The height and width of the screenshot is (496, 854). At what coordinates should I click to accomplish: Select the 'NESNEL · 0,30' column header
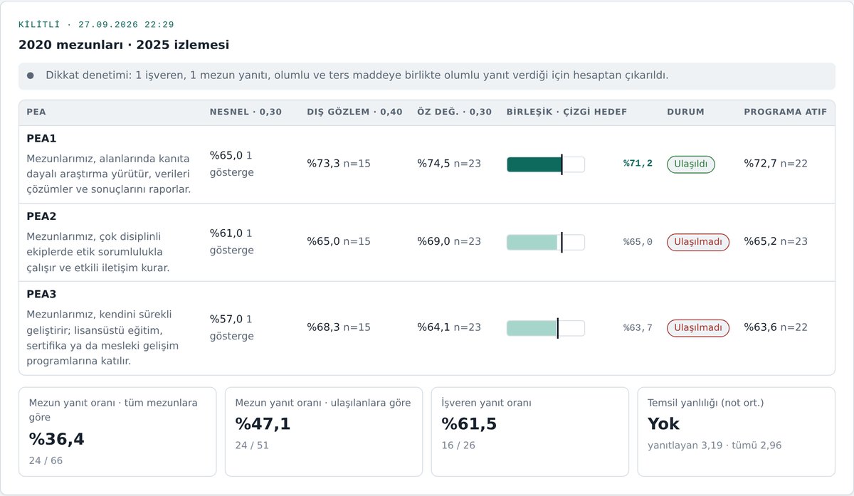[246, 112]
